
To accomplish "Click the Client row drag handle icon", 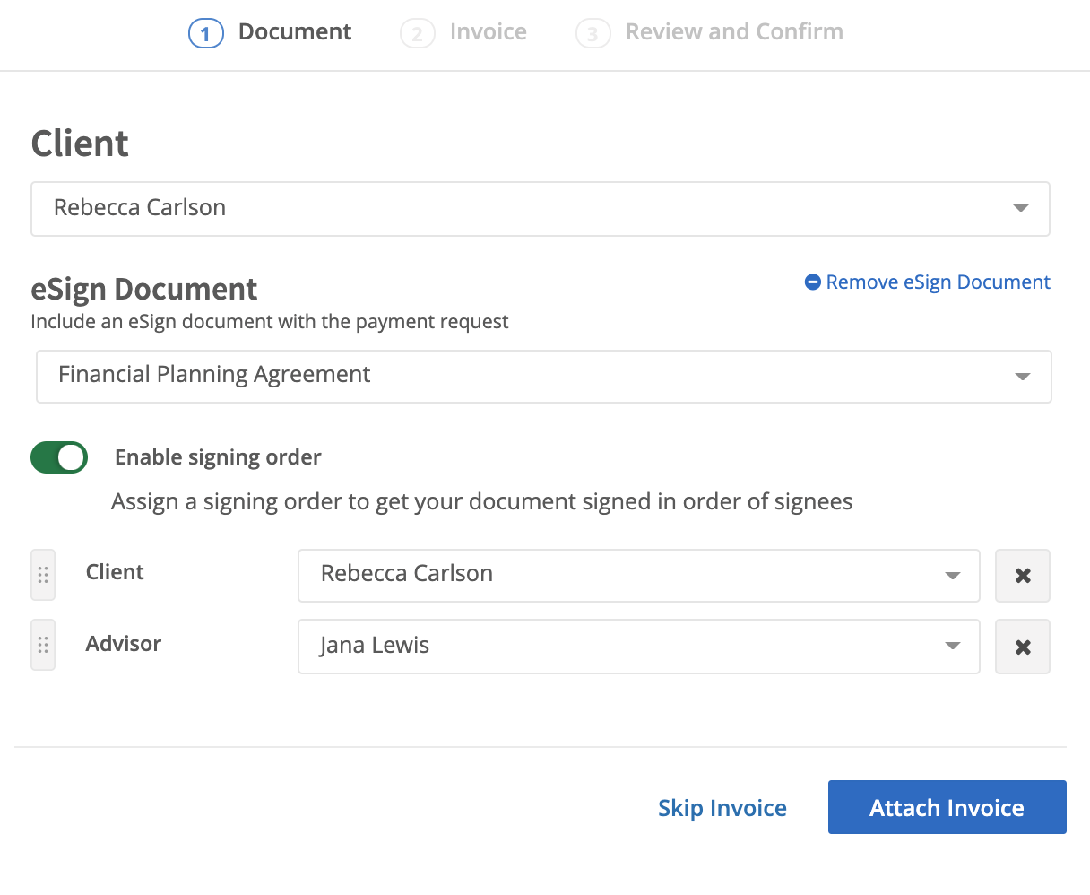I will (43, 575).
